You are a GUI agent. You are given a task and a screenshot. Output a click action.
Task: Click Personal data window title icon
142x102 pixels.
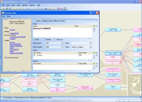pos(3,13)
